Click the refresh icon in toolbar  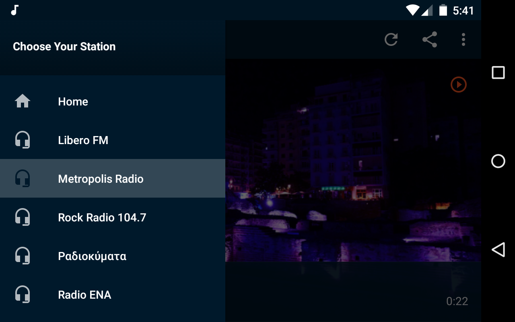pyautogui.click(x=391, y=39)
